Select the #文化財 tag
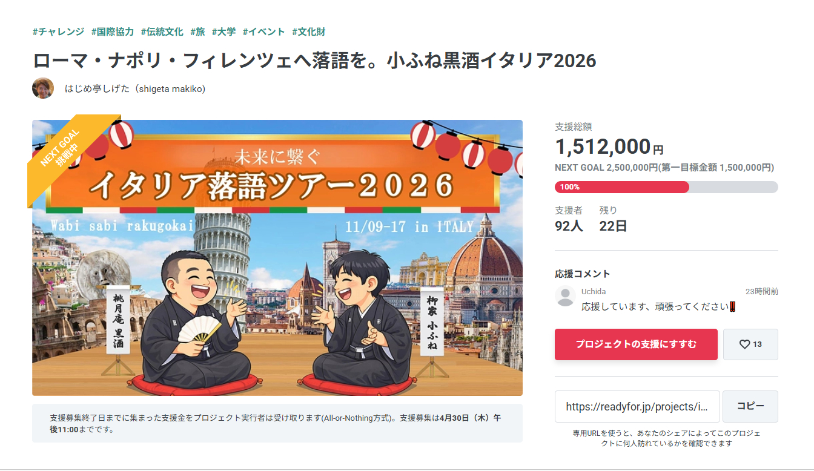The image size is (814, 471). click(309, 31)
